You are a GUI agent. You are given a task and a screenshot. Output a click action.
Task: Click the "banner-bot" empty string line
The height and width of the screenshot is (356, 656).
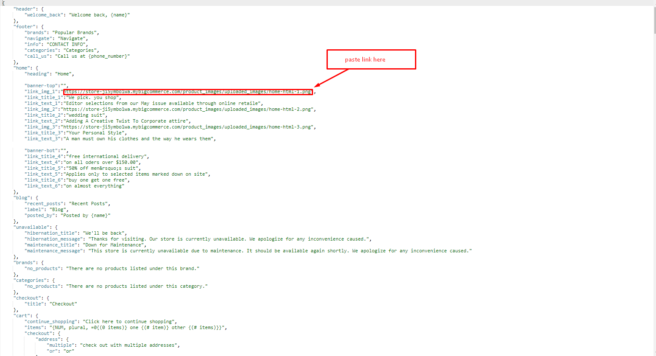46,150
